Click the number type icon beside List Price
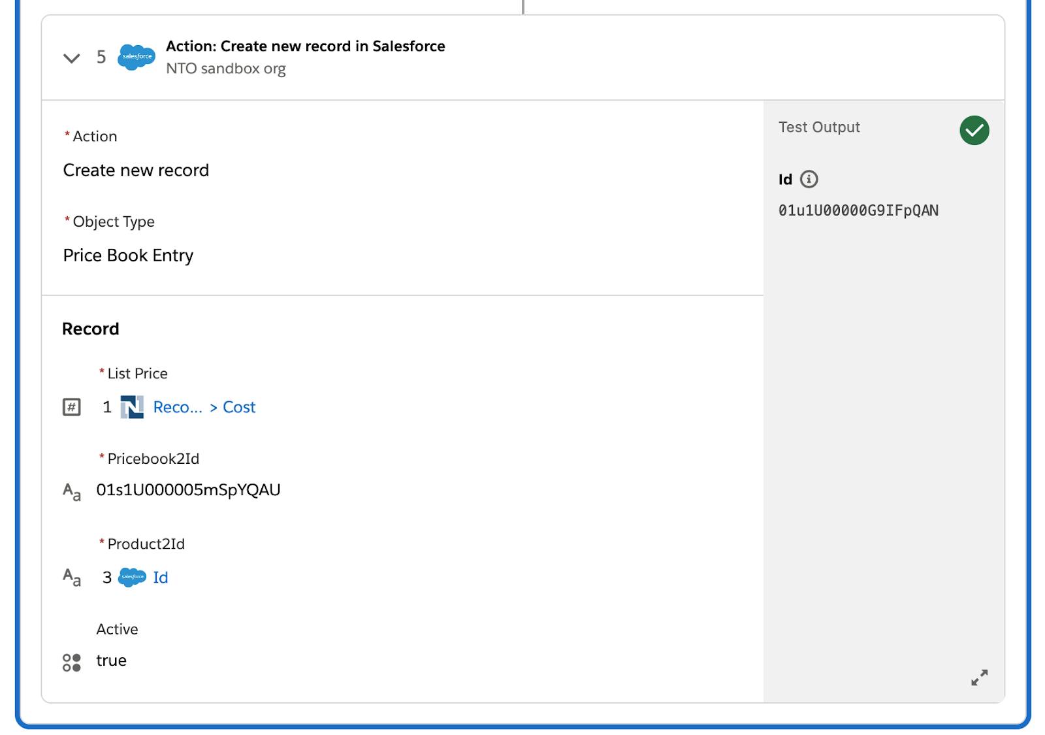 pos(72,407)
